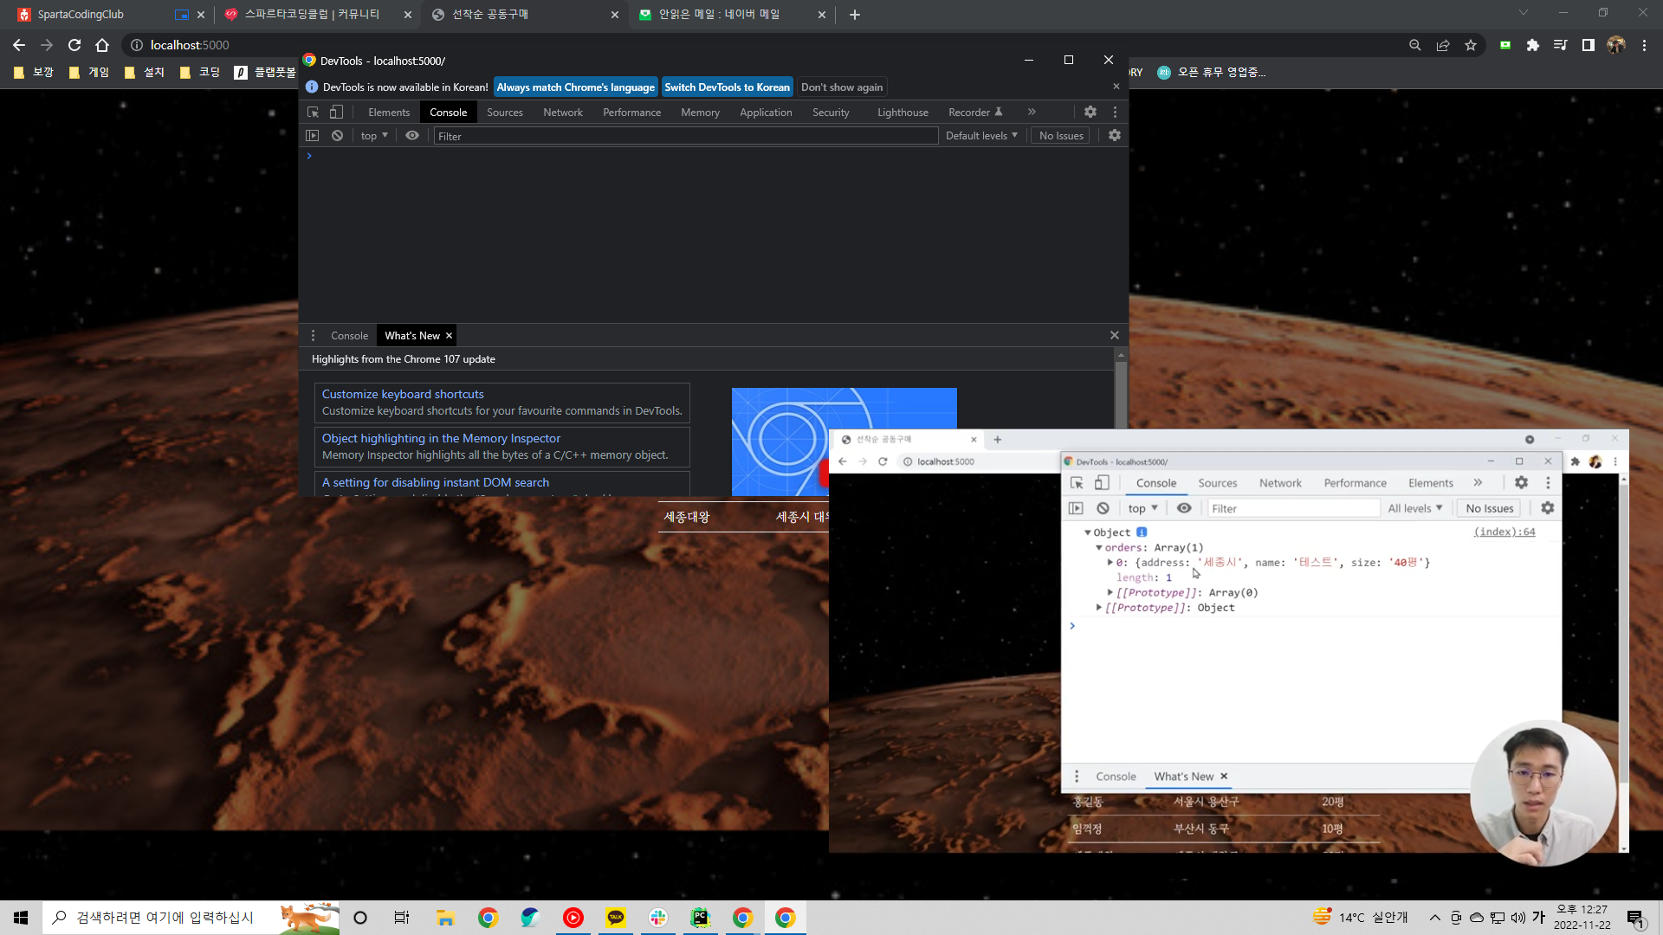Viewport: 1663px width, 935px height.
Task: Open the 게임 bookmark folder
Action: [x=88, y=72]
